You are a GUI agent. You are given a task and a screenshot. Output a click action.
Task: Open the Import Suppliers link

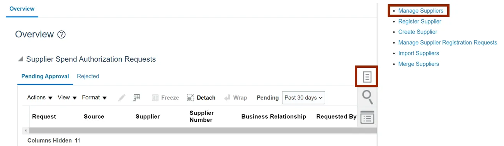(419, 53)
